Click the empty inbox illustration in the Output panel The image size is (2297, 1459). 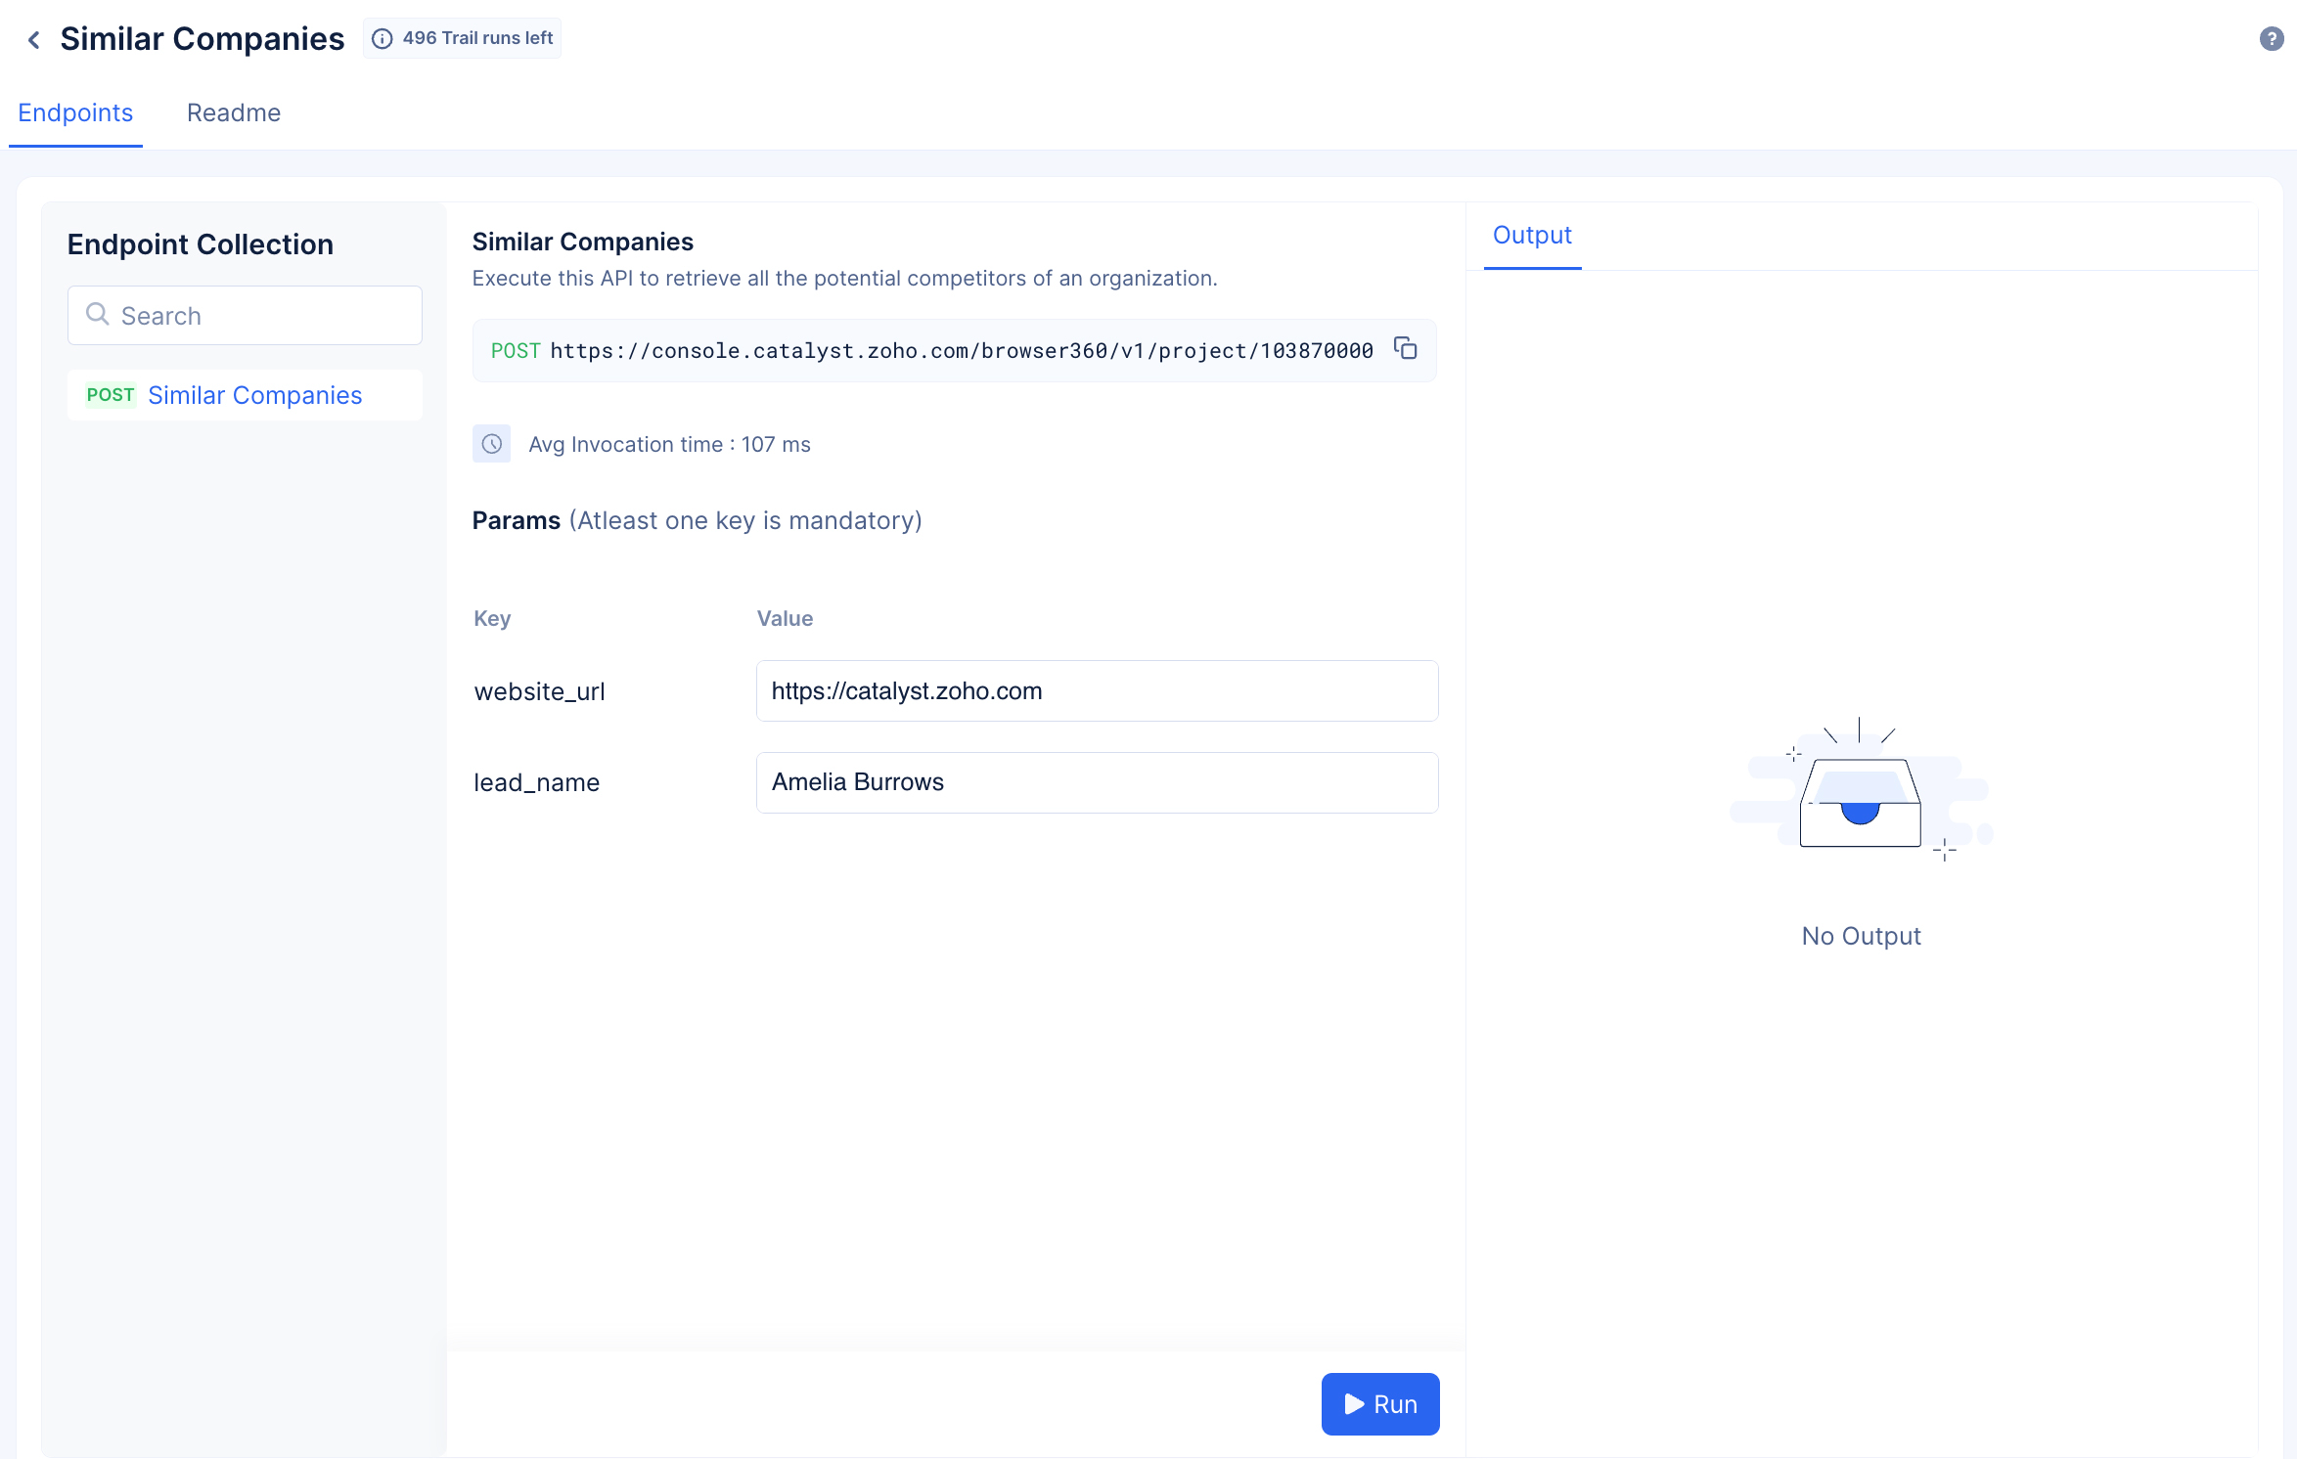pos(1861,790)
